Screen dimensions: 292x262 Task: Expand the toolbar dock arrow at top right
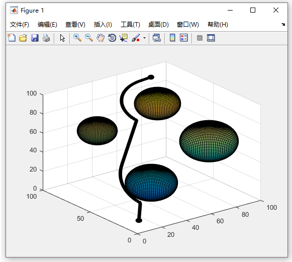pyautogui.click(x=283, y=24)
